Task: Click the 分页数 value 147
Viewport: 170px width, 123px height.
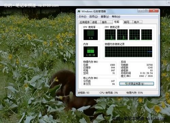Action: 113,81
